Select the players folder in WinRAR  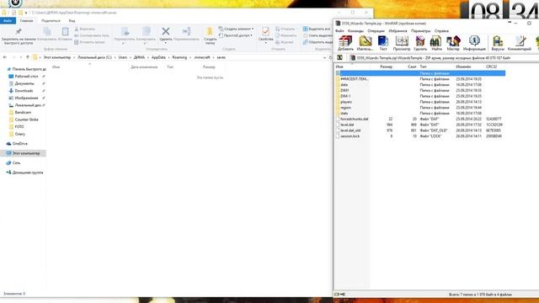click(x=346, y=102)
